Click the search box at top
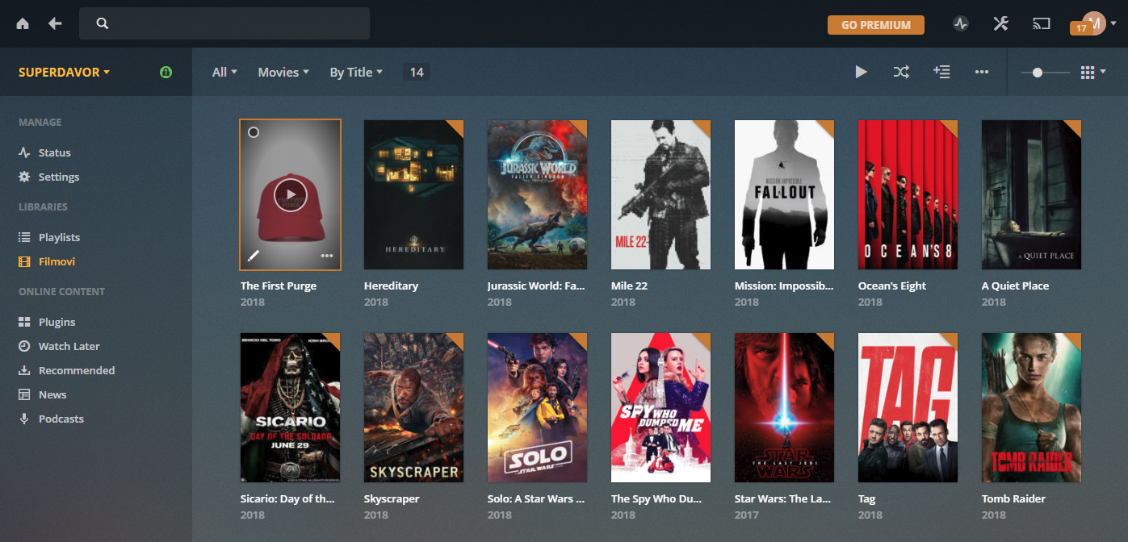The image size is (1128, 542). tap(224, 23)
